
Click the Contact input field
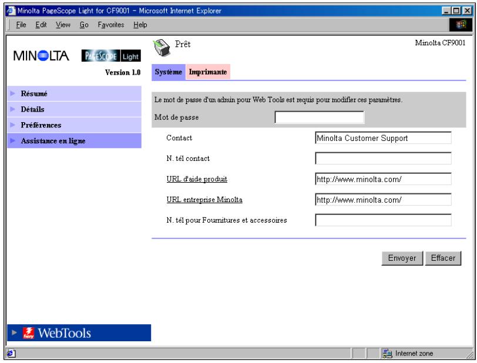click(x=383, y=138)
